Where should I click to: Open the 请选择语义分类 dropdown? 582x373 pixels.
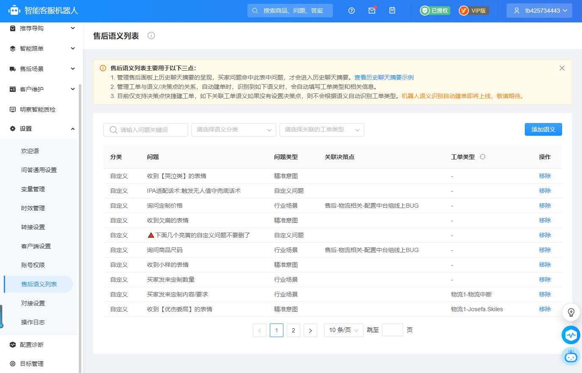pyautogui.click(x=234, y=130)
